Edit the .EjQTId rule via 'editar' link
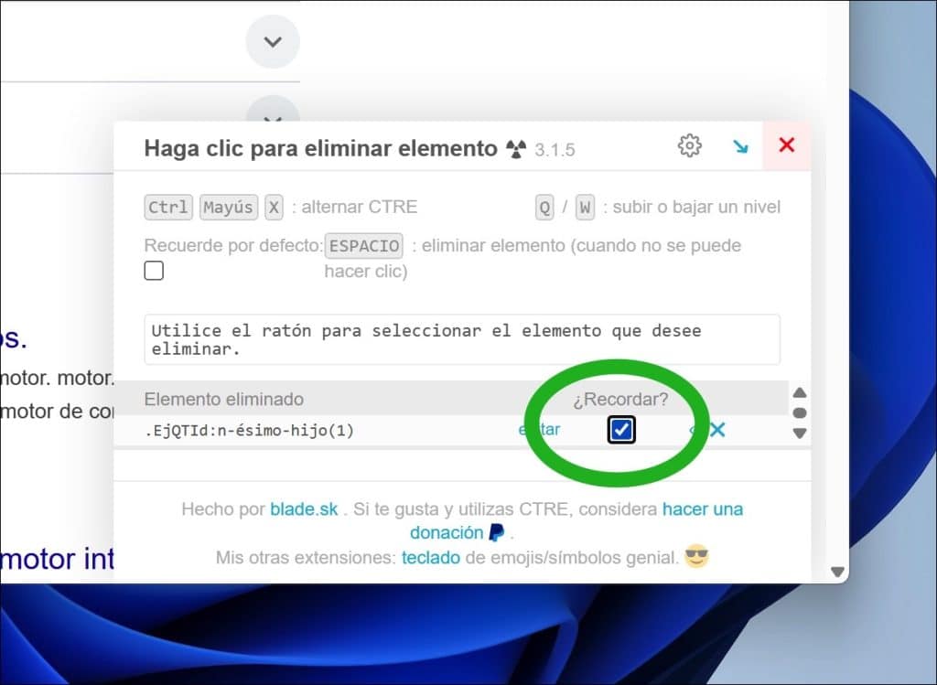Image resolution: width=937 pixels, height=685 pixels. (539, 430)
